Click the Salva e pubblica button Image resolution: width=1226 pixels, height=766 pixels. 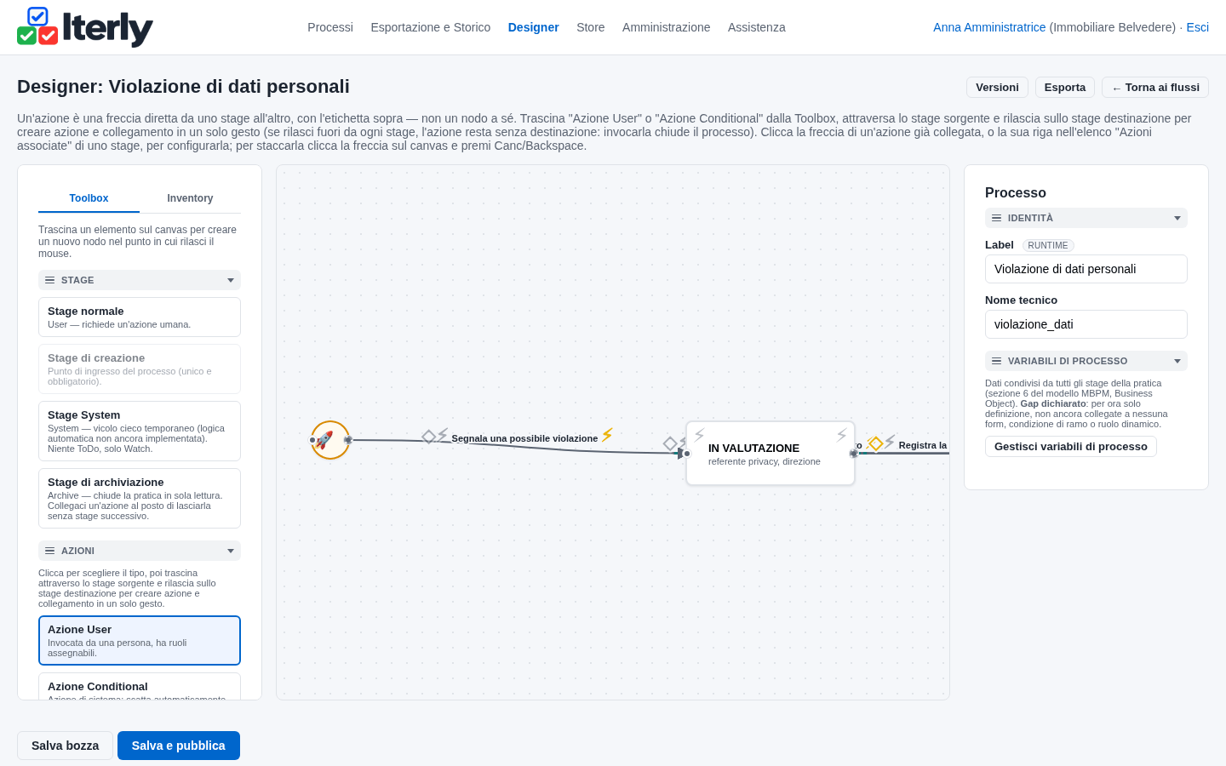[x=179, y=746]
